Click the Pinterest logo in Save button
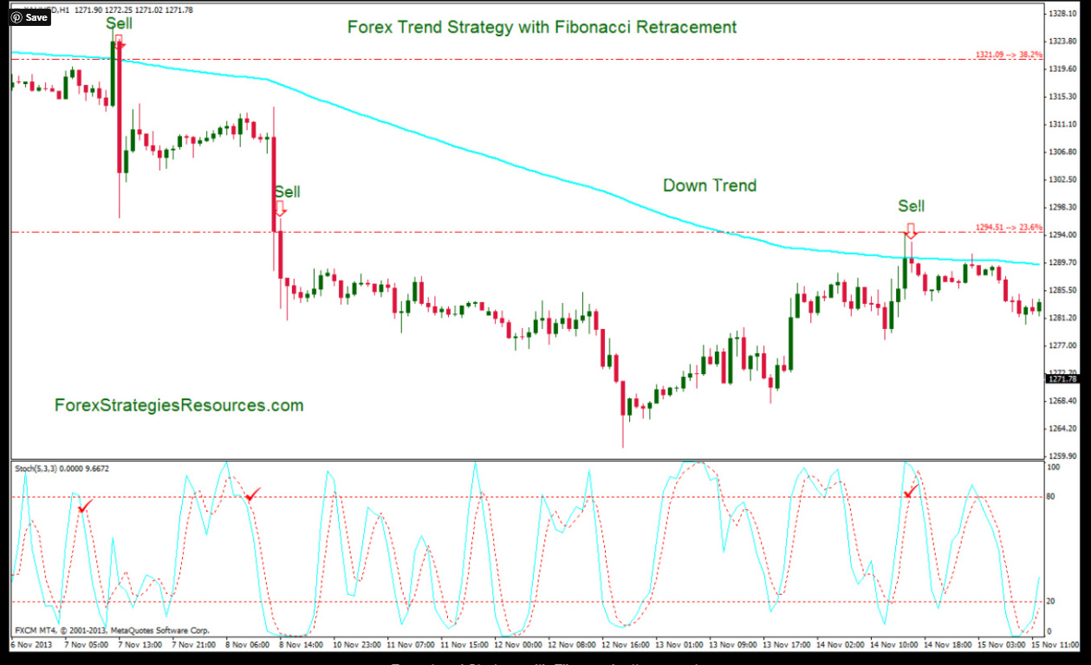1091x665 pixels. point(17,16)
